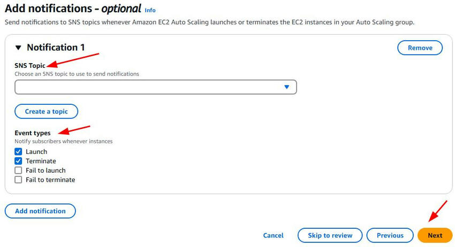The width and height of the screenshot is (455, 247).
Task: Remove Notification 1
Action: click(x=420, y=48)
